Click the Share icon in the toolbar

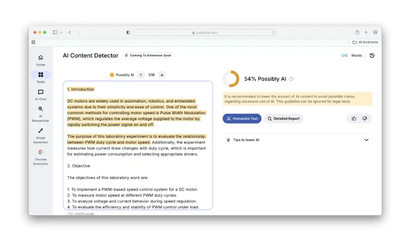point(357,32)
